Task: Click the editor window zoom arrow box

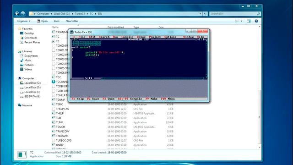Action: pyautogui.click(x=201, y=39)
